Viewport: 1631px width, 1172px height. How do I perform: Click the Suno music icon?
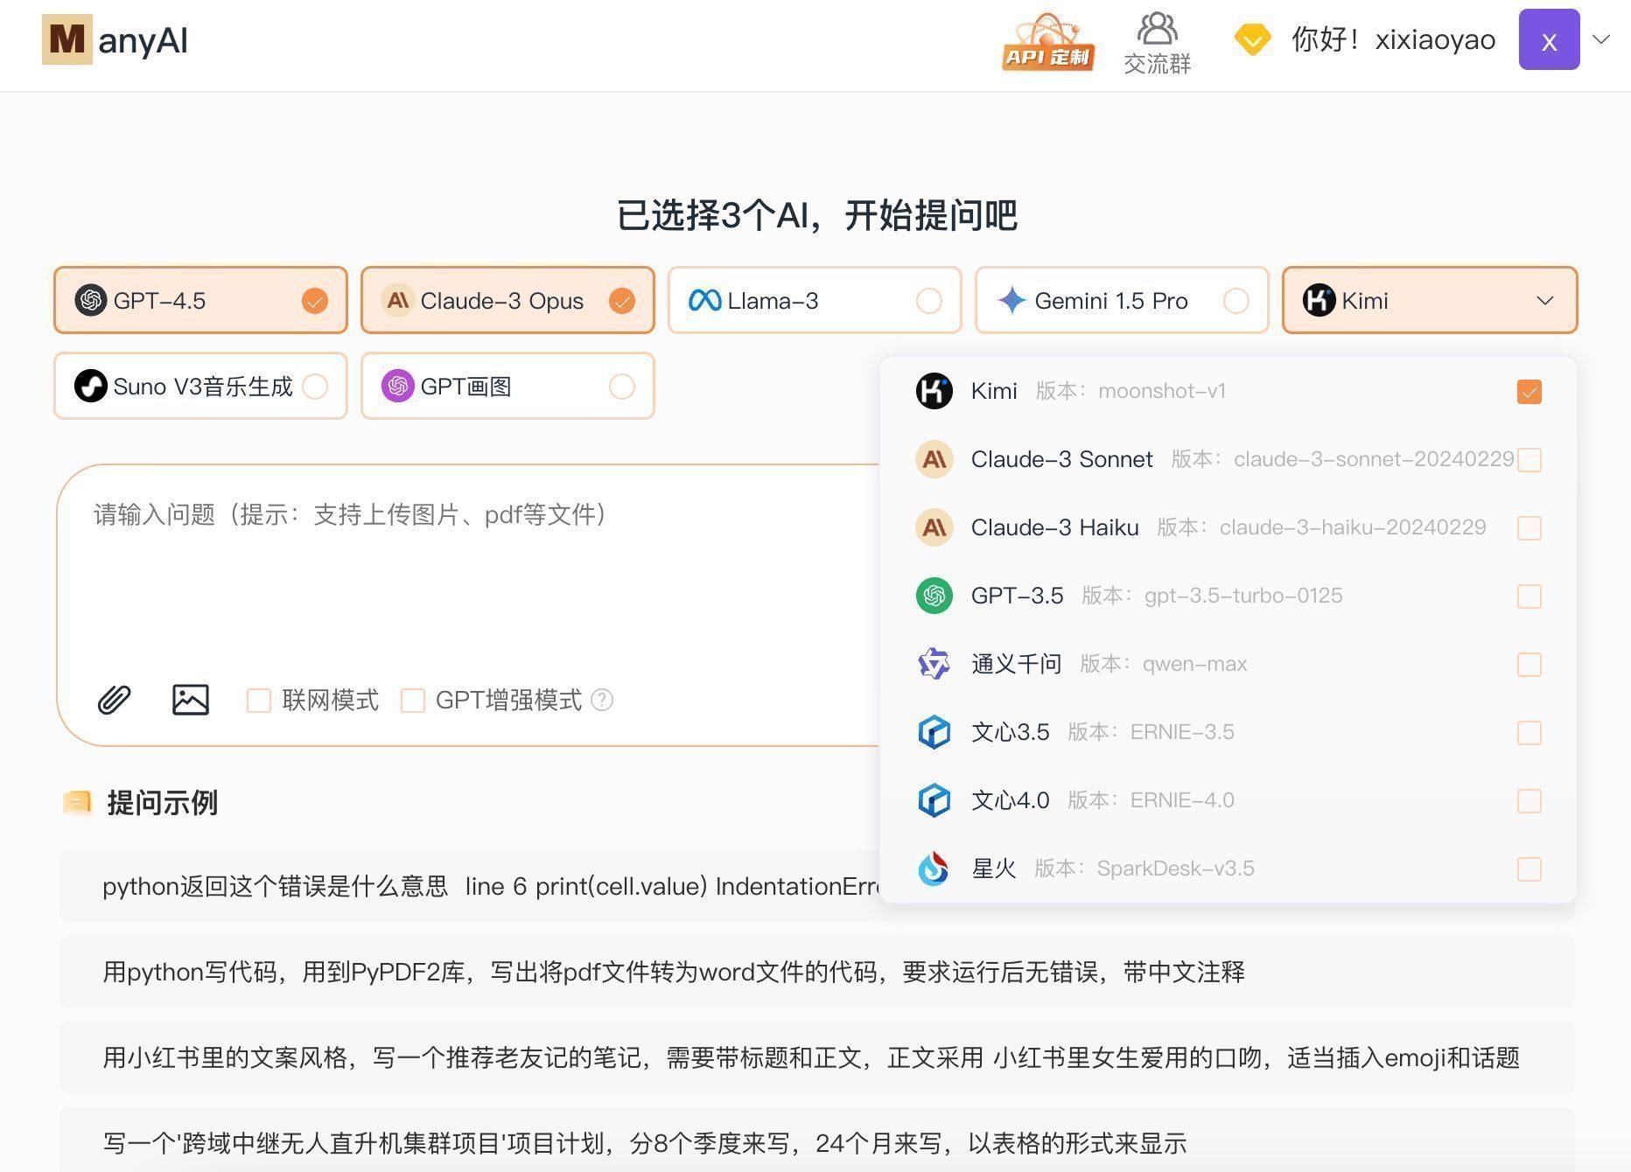[91, 387]
